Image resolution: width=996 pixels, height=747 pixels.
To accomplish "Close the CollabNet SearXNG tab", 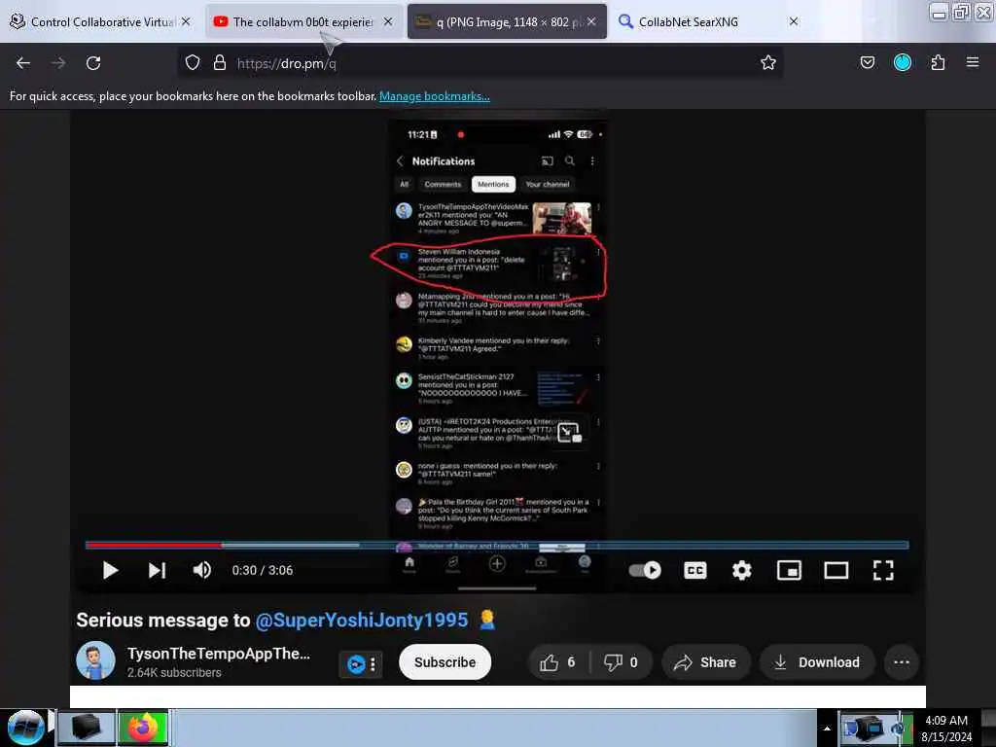I will click(794, 21).
